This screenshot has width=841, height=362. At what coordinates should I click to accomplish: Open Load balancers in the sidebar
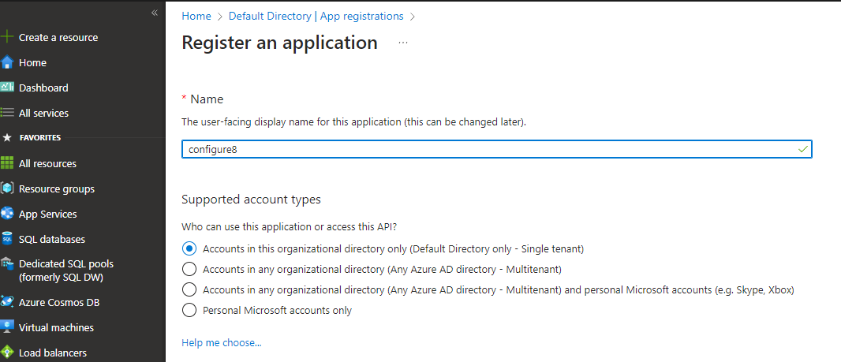pos(53,353)
